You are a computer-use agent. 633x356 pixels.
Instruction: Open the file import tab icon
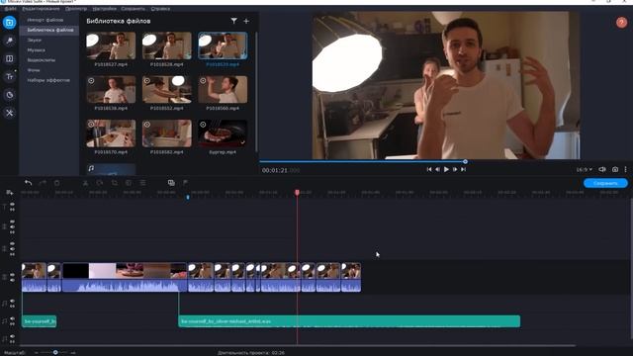point(9,23)
